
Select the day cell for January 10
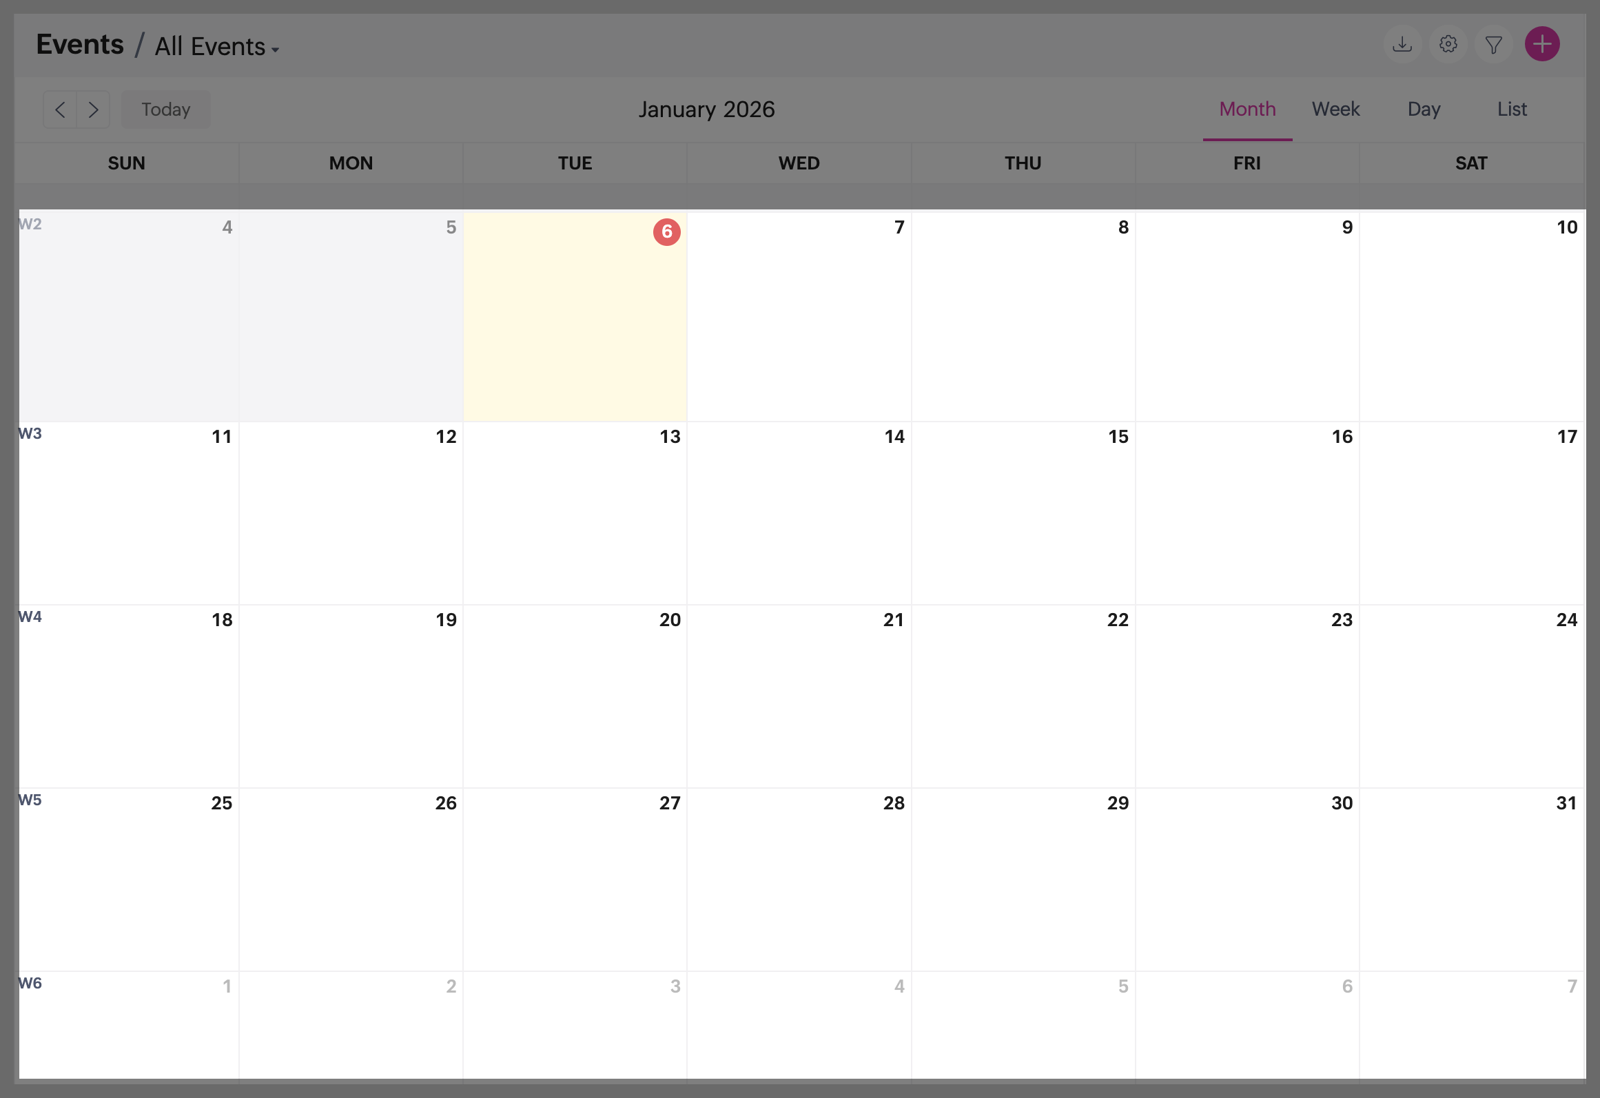(x=1472, y=317)
